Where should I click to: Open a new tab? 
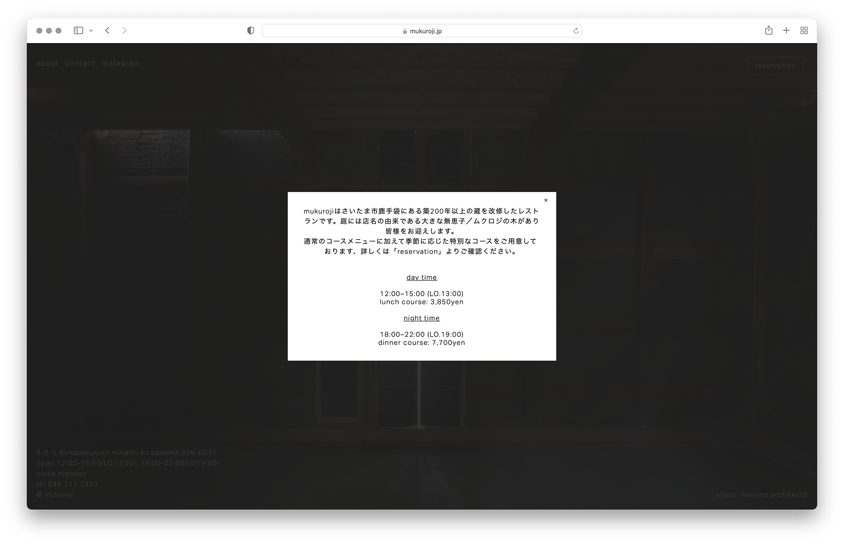pos(786,30)
